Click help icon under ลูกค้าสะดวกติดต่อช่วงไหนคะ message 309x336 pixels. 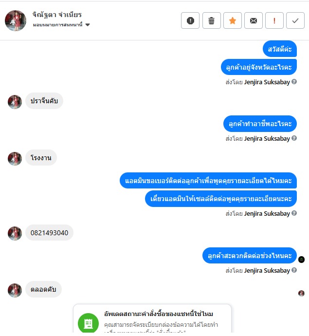click(294, 270)
